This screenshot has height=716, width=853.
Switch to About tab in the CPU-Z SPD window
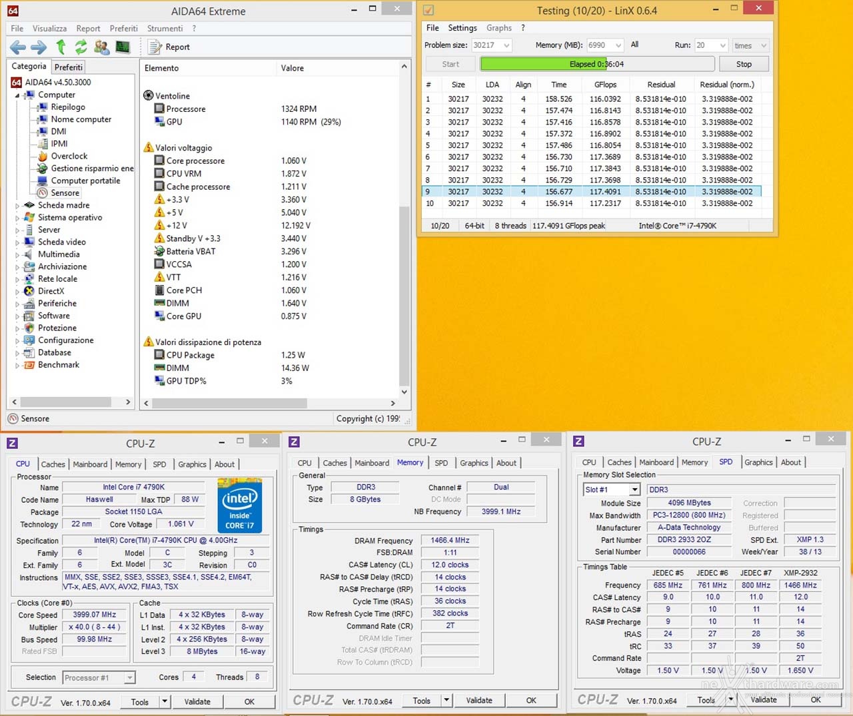click(x=791, y=462)
